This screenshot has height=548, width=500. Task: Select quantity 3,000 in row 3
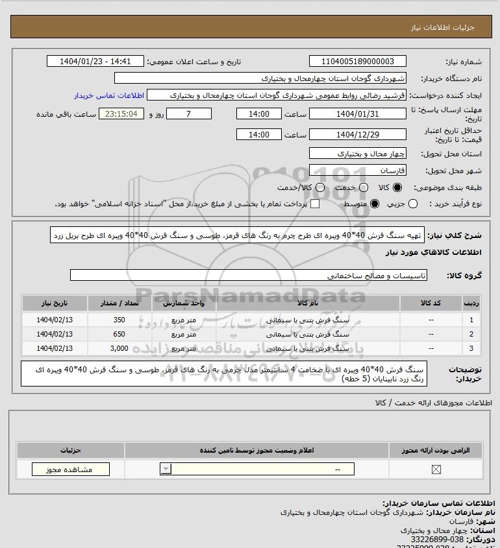coord(119,348)
